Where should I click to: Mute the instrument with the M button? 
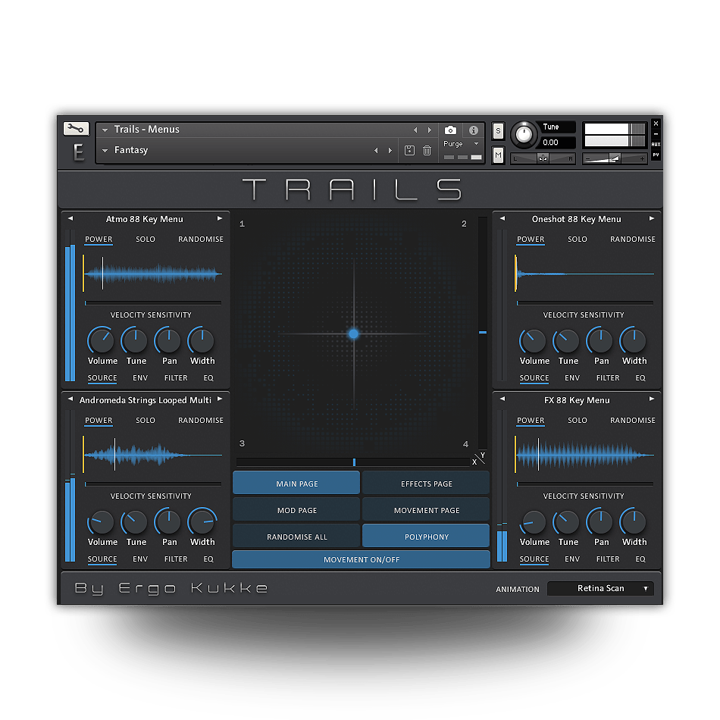498,155
